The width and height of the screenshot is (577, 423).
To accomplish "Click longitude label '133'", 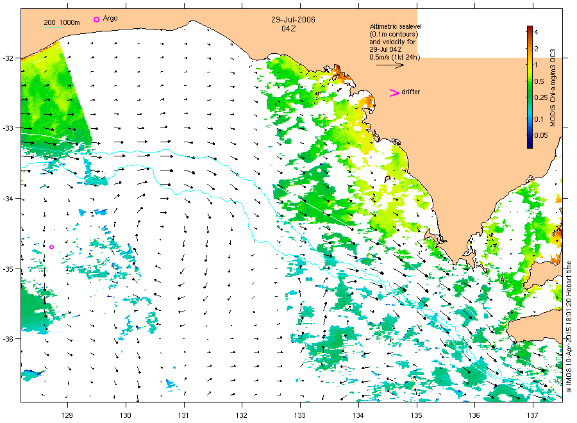I will coord(300,415).
